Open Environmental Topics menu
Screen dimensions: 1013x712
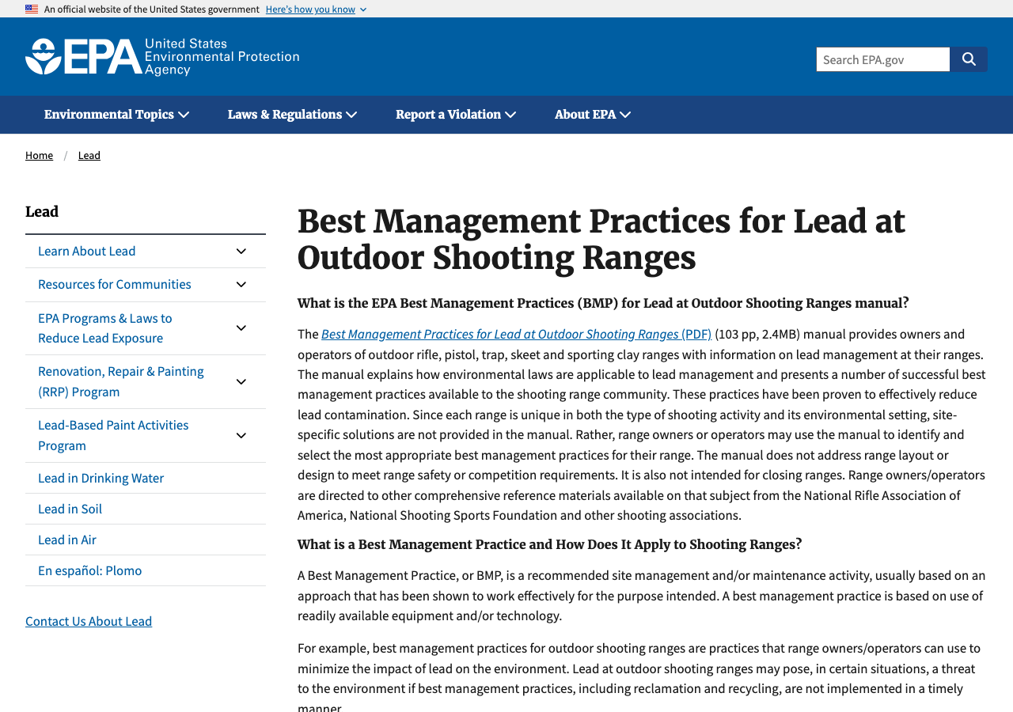click(x=116, y=115)
